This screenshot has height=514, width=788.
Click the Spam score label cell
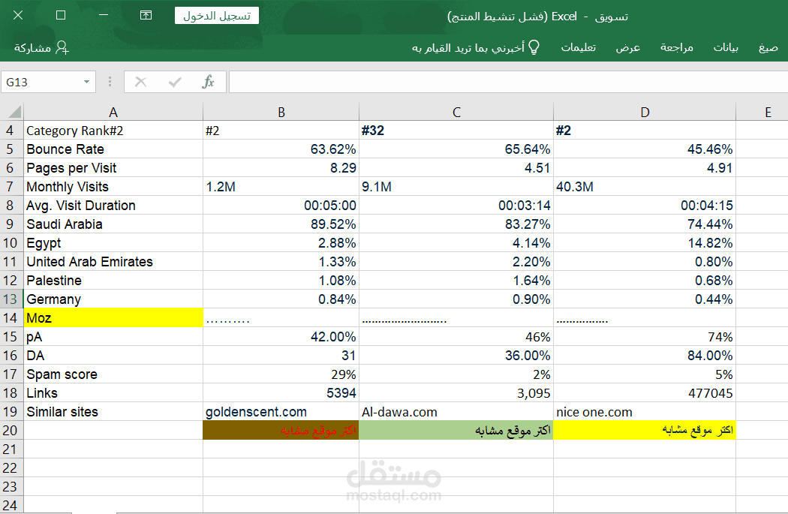pyautogui.click(x=113, y=374)
